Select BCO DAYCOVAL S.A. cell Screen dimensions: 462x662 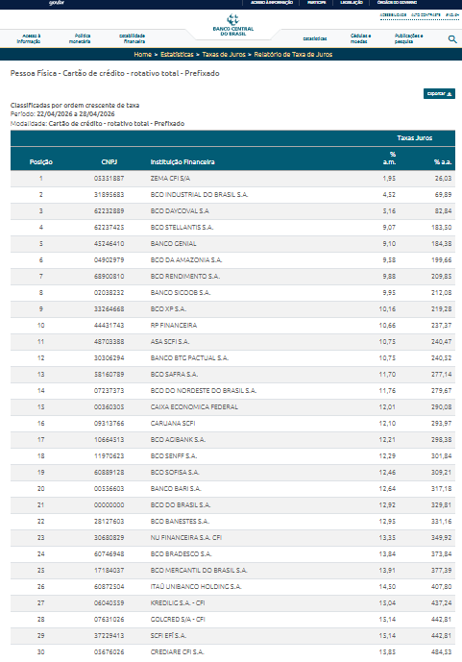pyautogui.click(x=180, y=211)
